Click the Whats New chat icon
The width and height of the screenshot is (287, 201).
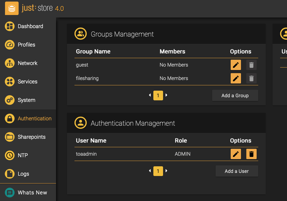pos(10,193)
